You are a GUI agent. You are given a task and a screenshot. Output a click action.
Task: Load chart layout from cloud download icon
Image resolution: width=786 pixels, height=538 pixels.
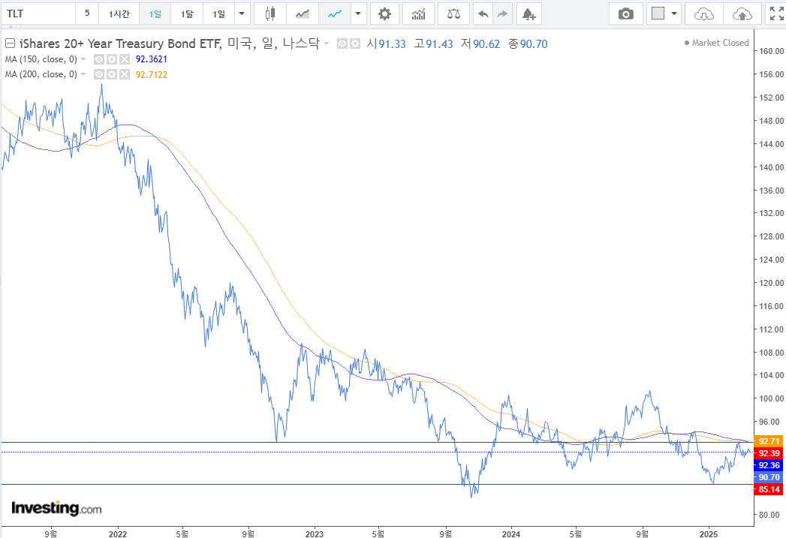click(x=703, y=14)
